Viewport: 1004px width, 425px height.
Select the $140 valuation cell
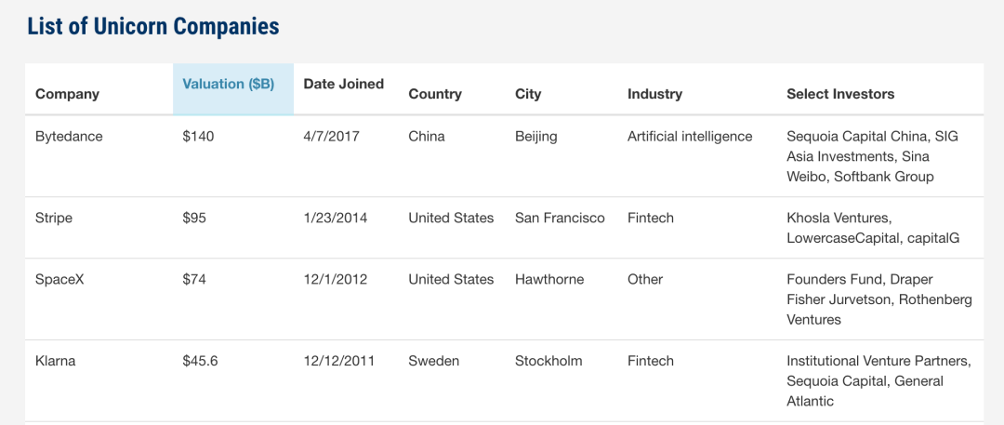point(198,137)
